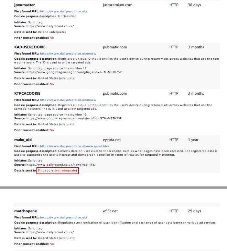Select the matchopenx cookie name

[25, 211]
